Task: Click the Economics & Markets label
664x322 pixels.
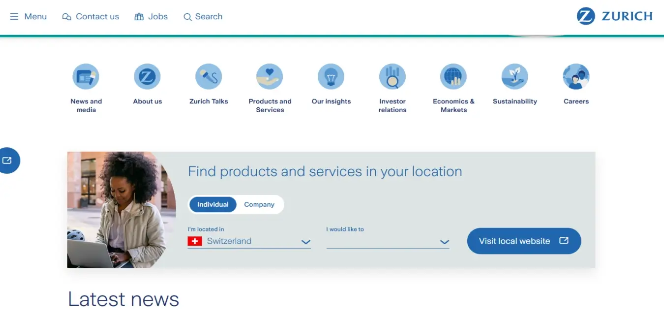Action: (453, 105)
